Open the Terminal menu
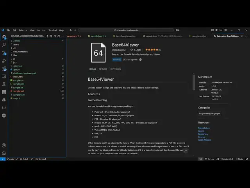The width and height of the screenshot is (250, 188). [x=52, y=30]
